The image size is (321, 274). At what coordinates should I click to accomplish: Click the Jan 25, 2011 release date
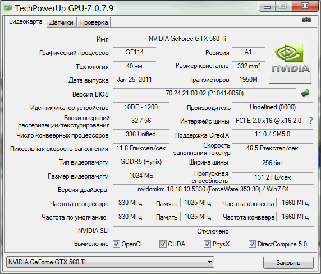coord(134,80)
